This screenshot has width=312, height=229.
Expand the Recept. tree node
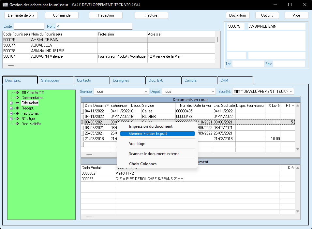(11, 108)
